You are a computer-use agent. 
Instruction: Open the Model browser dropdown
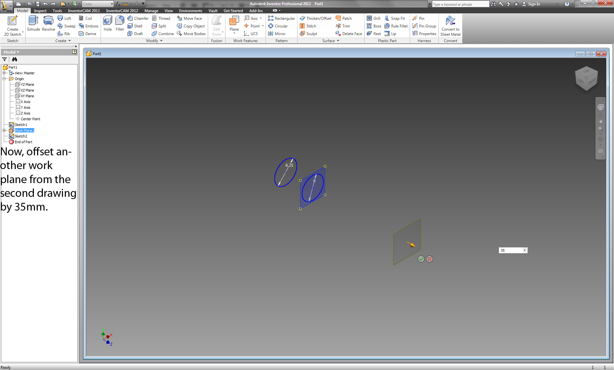(11, 52)
